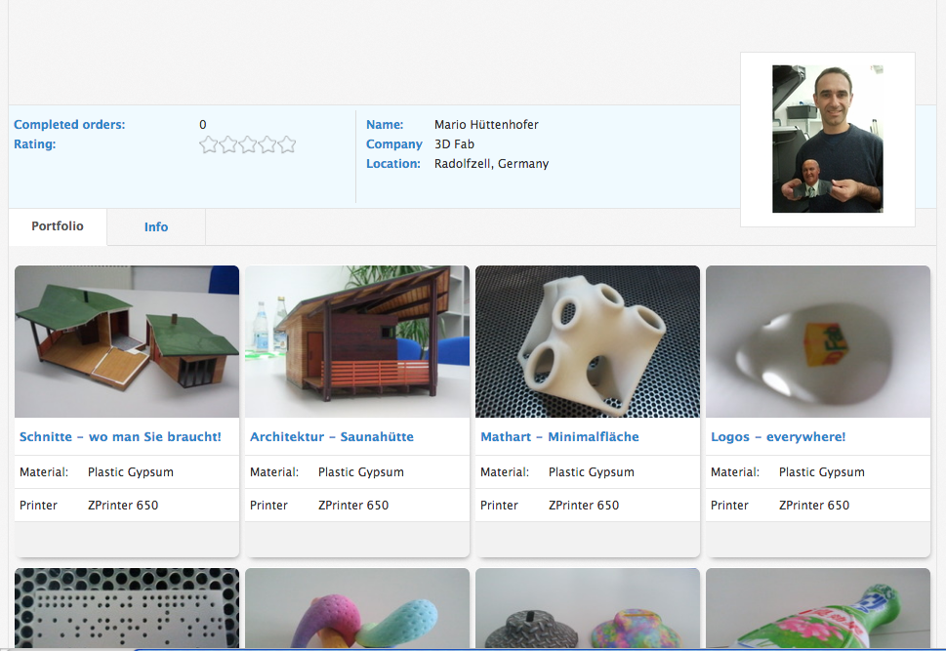This screenshot has width=946, height=651.
Task: Open "Logos – everywhere!" title link
Action: [x=778, y=437]
